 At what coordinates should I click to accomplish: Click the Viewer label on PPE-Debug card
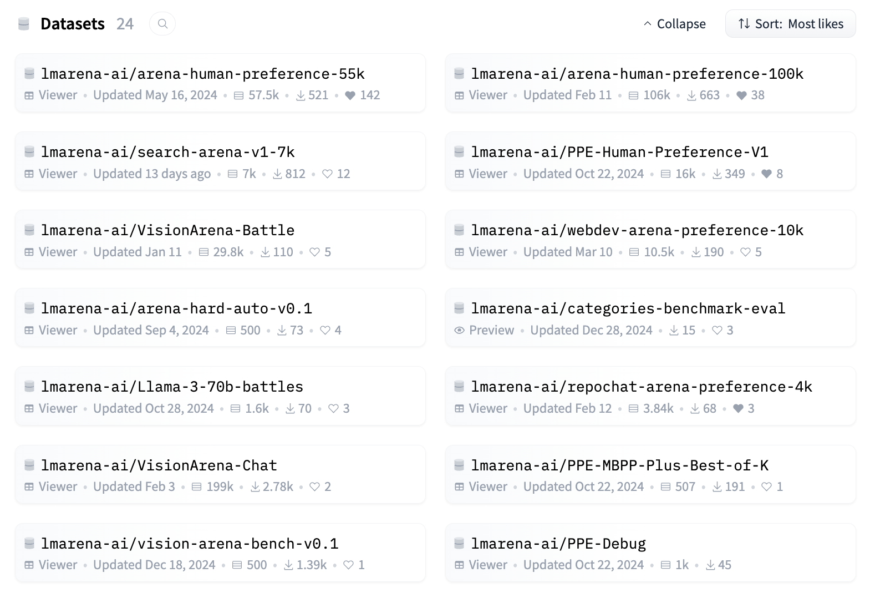click(x=488, y=565)
